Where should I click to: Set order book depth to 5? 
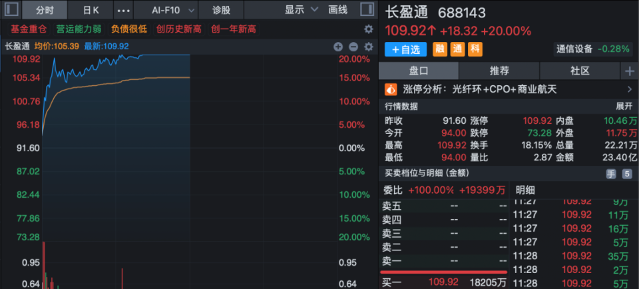point(627,174)
